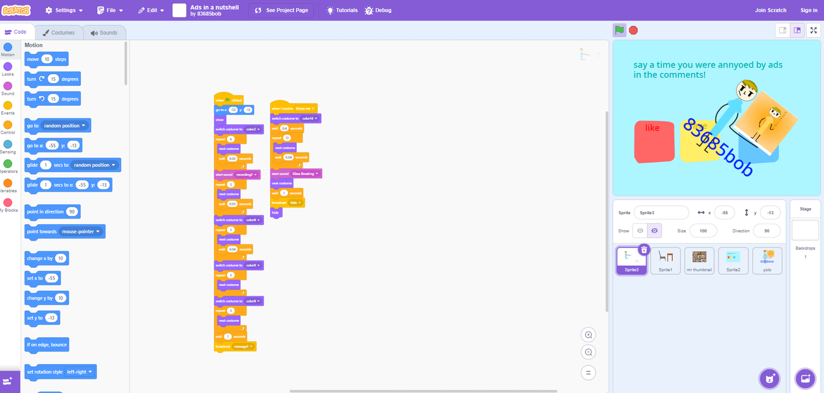Select the Control block category
Image resolution: width=824 pixels, height=393 pixels.
[x=8, y=127]
